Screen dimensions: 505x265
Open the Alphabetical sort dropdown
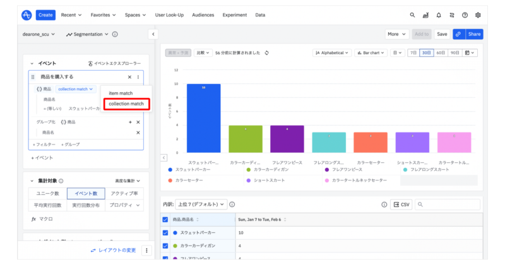click(x=331, y=53)
